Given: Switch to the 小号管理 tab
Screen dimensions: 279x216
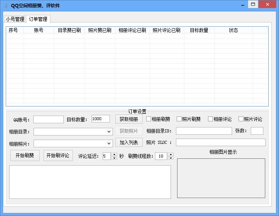Looking at the screenshot, I should (15, 19).
